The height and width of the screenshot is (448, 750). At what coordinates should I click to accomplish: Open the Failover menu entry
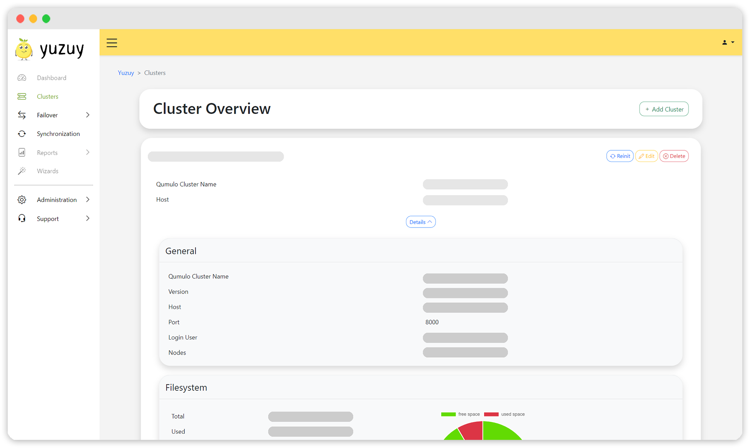coord(47,115)
